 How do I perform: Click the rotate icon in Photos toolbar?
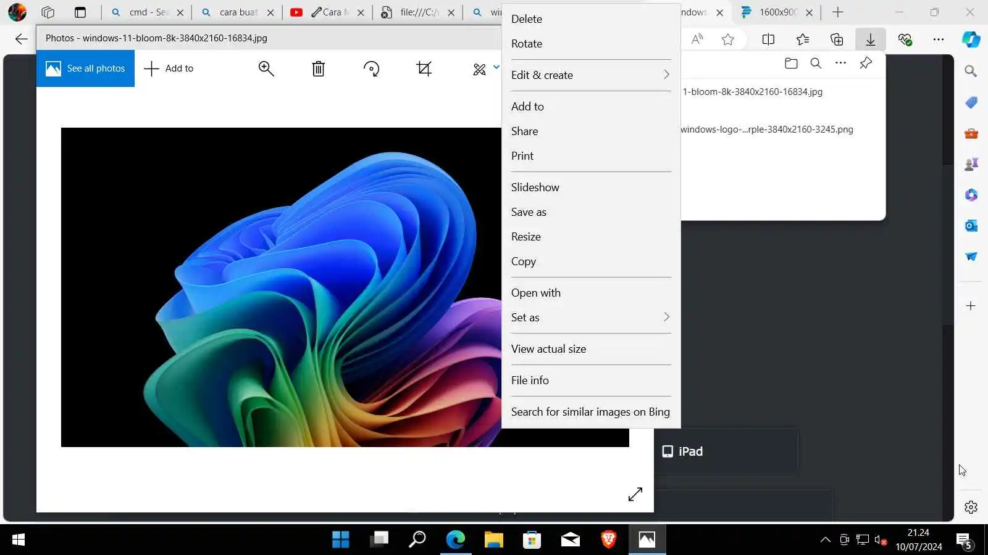tap(371, 68)
